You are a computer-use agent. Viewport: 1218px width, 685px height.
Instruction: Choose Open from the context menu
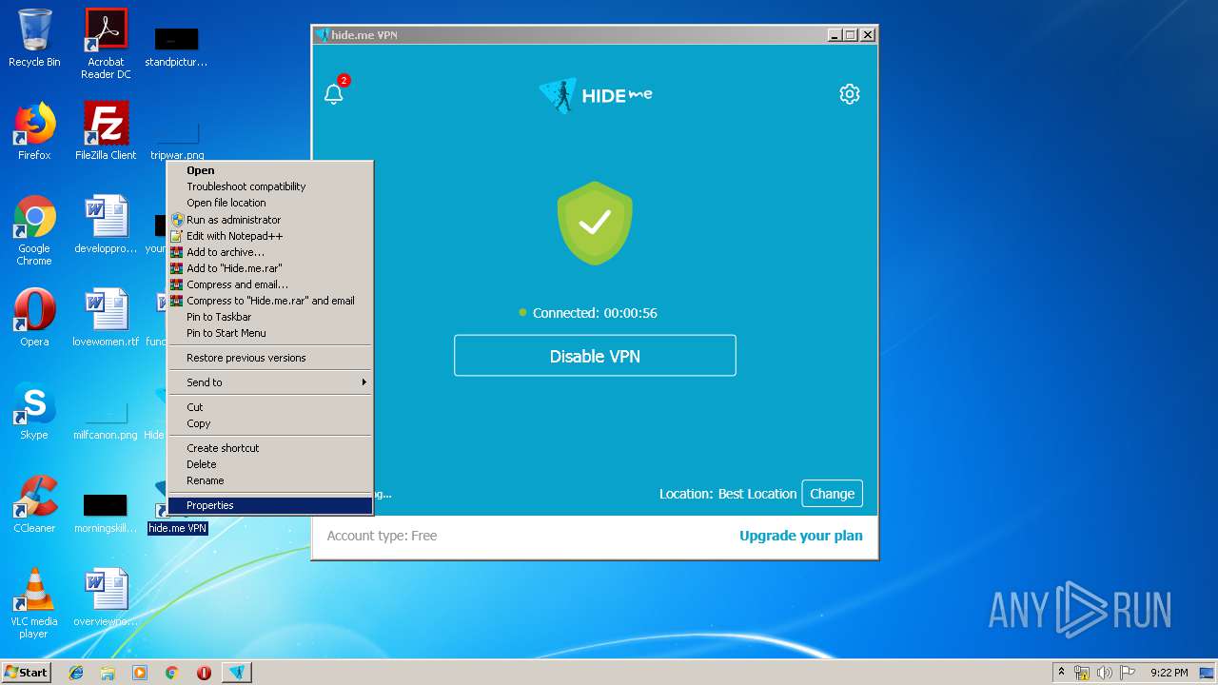270,170
